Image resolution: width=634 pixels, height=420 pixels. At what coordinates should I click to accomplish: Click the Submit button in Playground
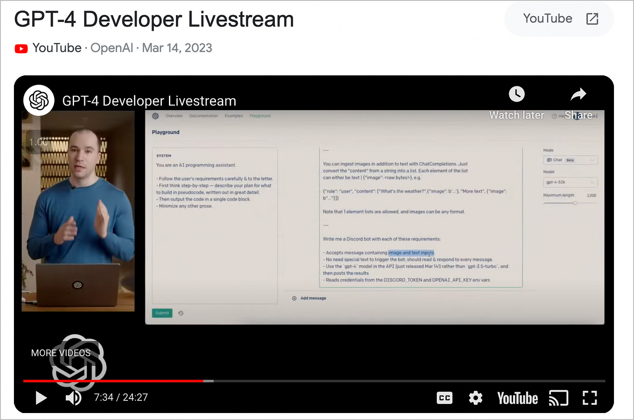click(162, 313)
